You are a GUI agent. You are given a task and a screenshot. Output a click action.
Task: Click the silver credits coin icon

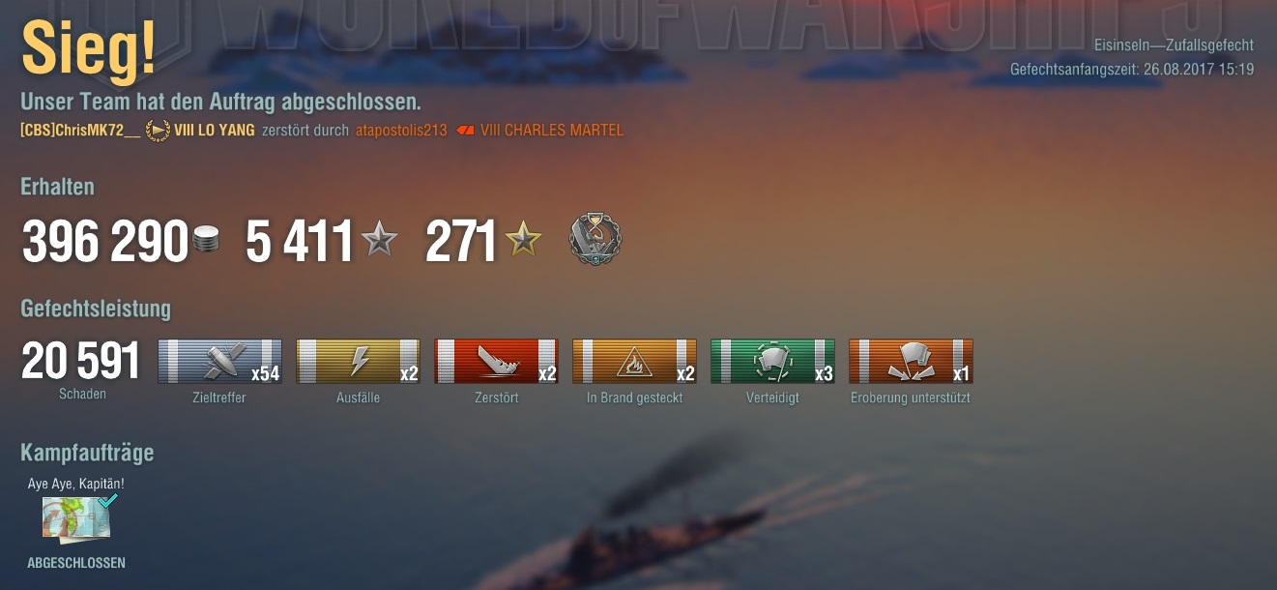point(206,240)
